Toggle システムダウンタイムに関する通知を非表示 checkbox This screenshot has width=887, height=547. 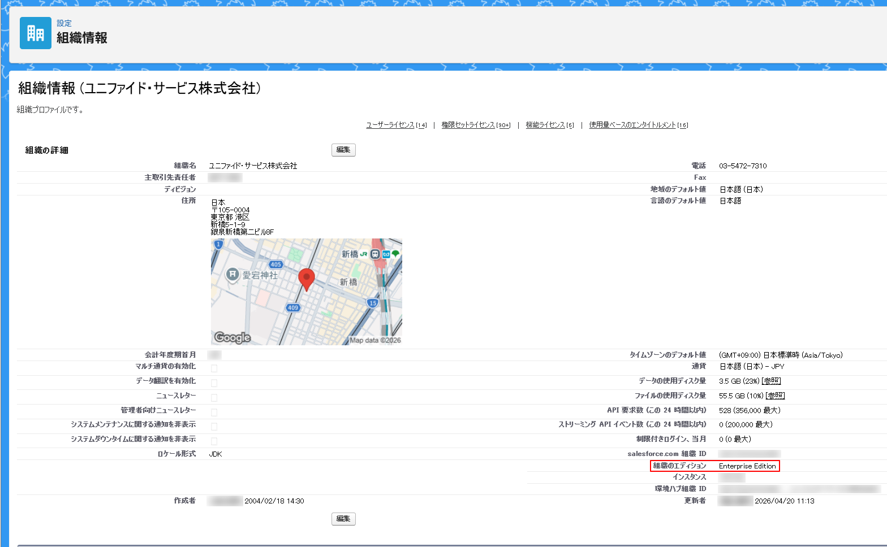(x=214, y=441)
